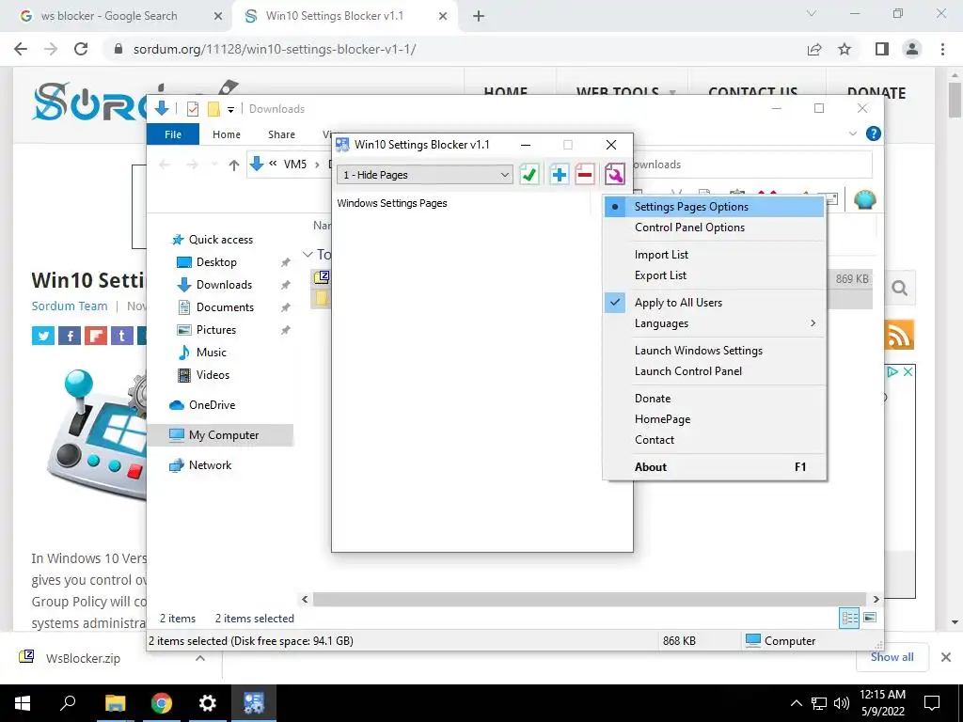Click the blue plus Add icon
Viewport: 963px width, 722px height.
coord(559,174)
